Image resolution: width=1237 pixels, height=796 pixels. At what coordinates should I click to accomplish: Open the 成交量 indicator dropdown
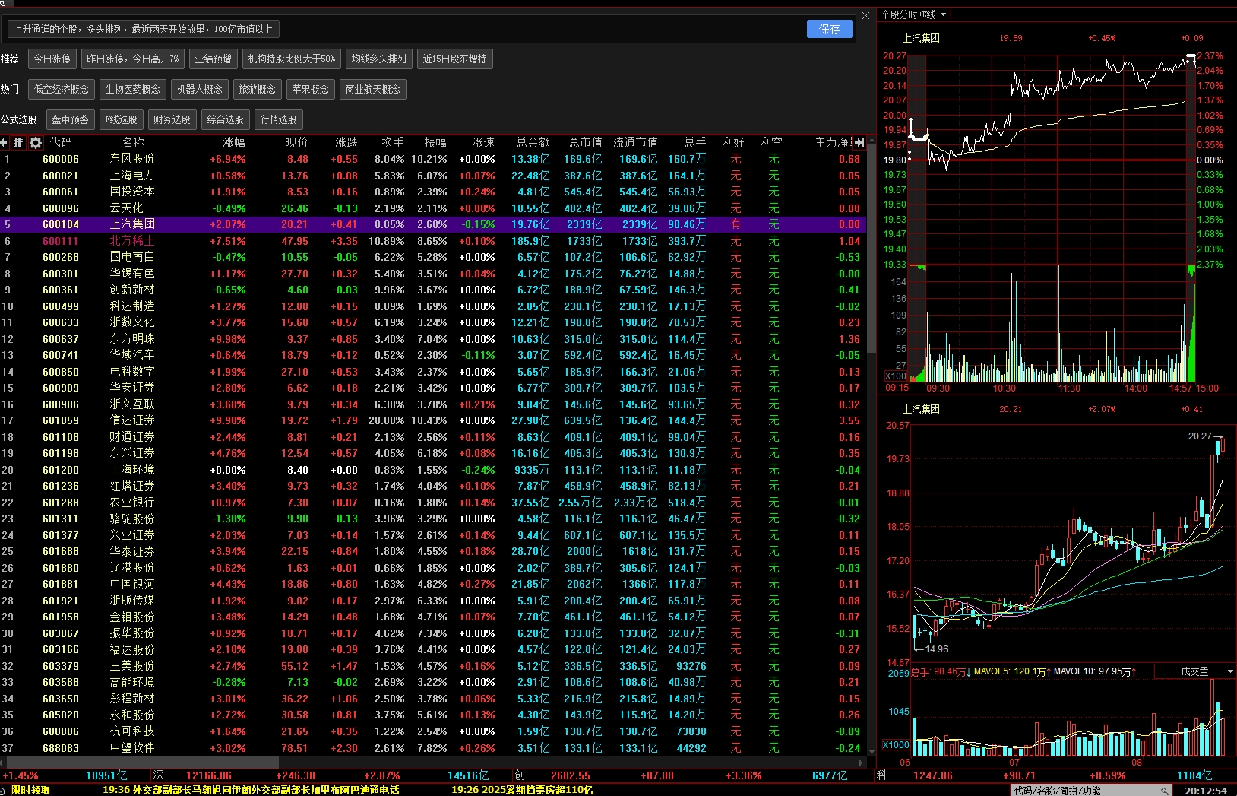tap(1230, 671)
